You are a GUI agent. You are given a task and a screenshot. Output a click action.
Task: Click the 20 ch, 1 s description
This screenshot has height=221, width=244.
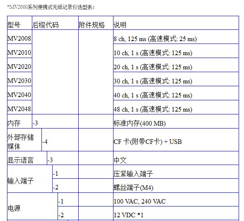click(176, 65)
